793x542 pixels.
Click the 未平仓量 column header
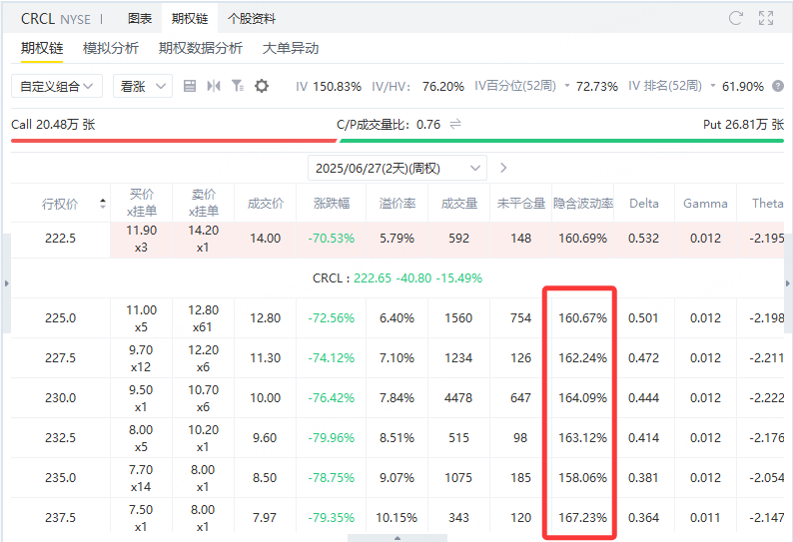(521, 204)
